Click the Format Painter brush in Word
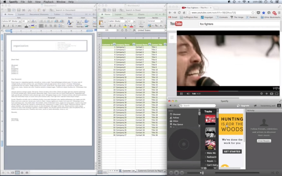 click(44, 10)
